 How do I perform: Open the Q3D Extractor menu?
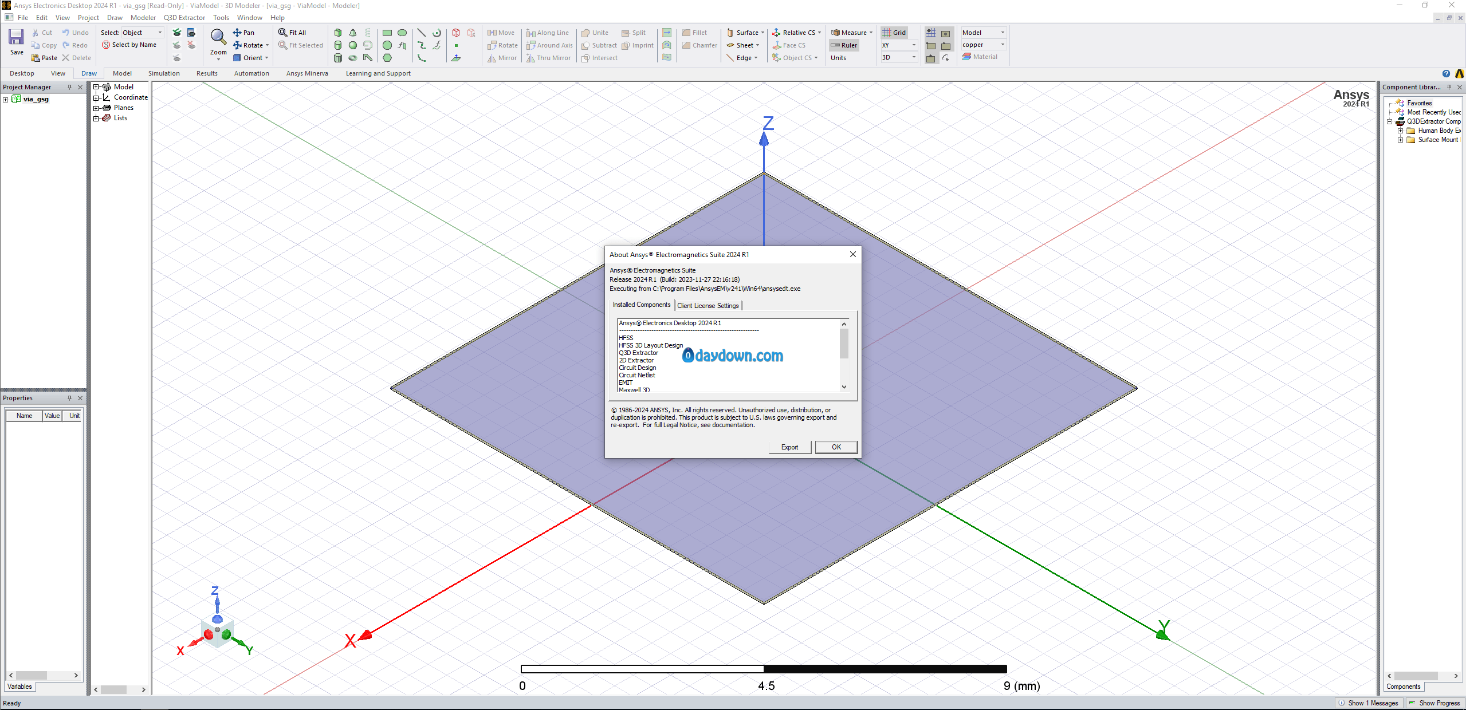point(184,18)
